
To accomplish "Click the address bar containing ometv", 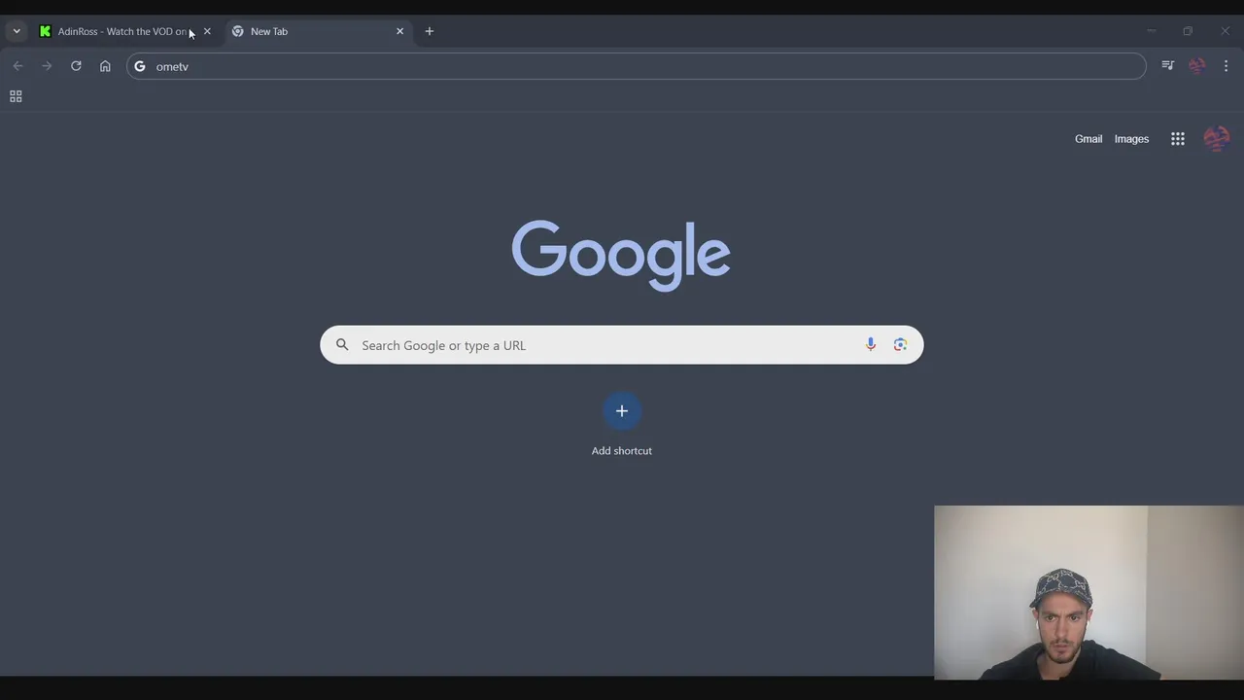I will coord(637,66).
